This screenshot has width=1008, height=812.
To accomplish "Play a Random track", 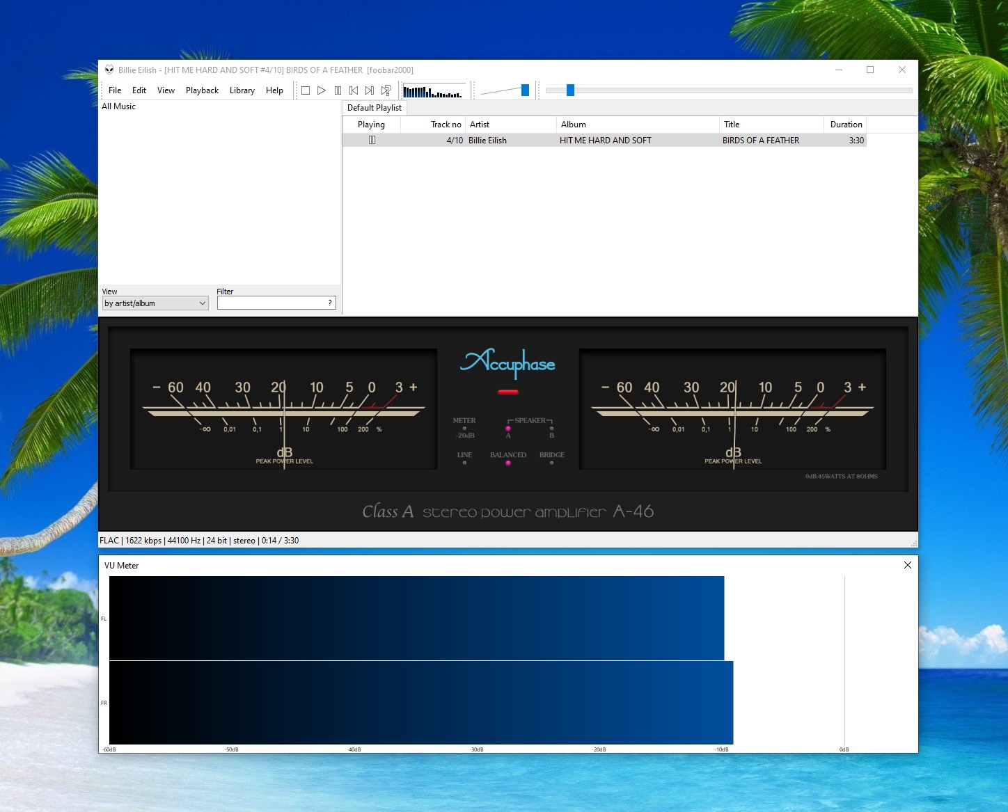I will pyautogui.click(x=386, y=90).
